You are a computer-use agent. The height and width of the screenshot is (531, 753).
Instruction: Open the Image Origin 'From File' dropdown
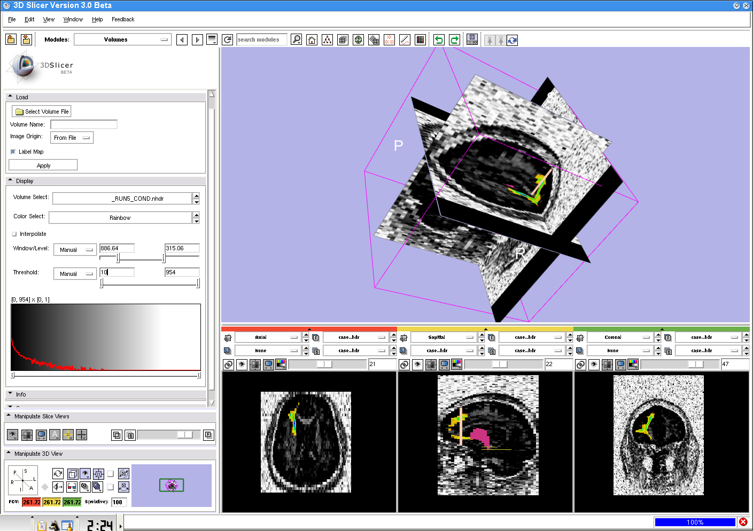tap(72, 138)
